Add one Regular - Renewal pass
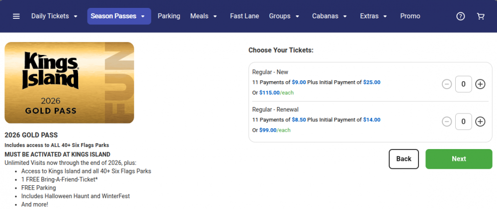 coord(480,121)
